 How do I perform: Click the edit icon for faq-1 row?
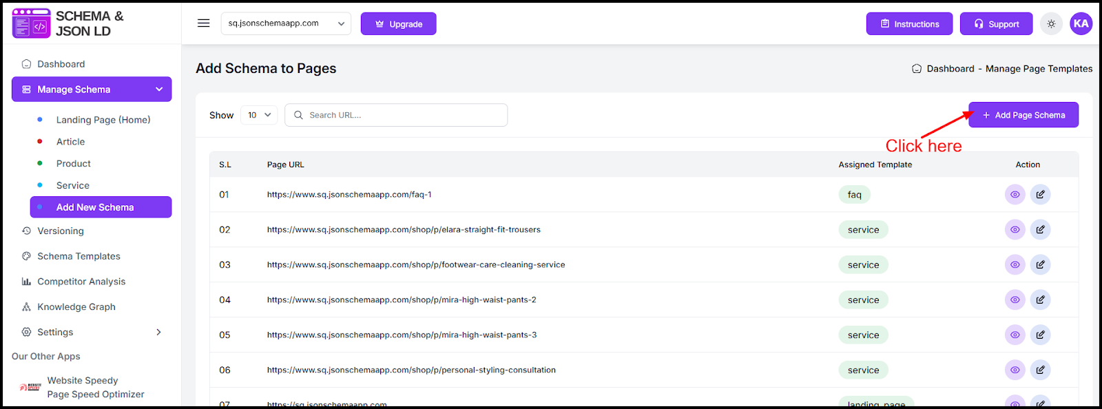coord(1040,195)
